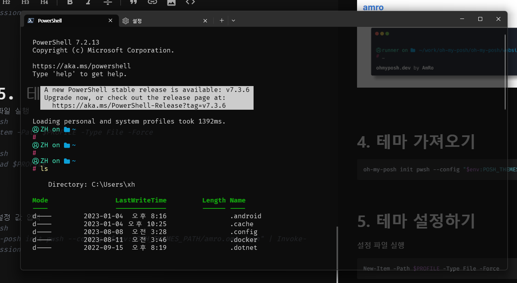Click the '설정 파일 실행' text in preview
This screenshot has height=283, width=517.
tap(381, 246)
